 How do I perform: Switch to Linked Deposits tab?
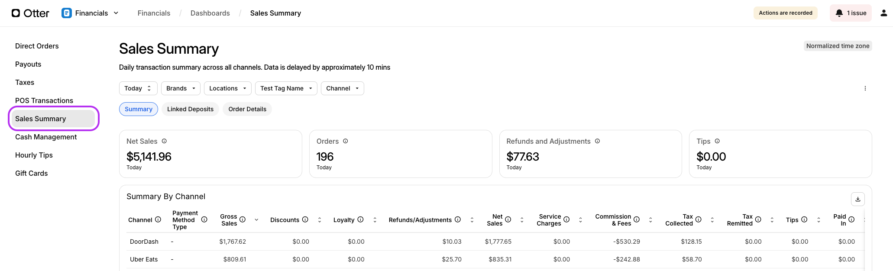191,109
